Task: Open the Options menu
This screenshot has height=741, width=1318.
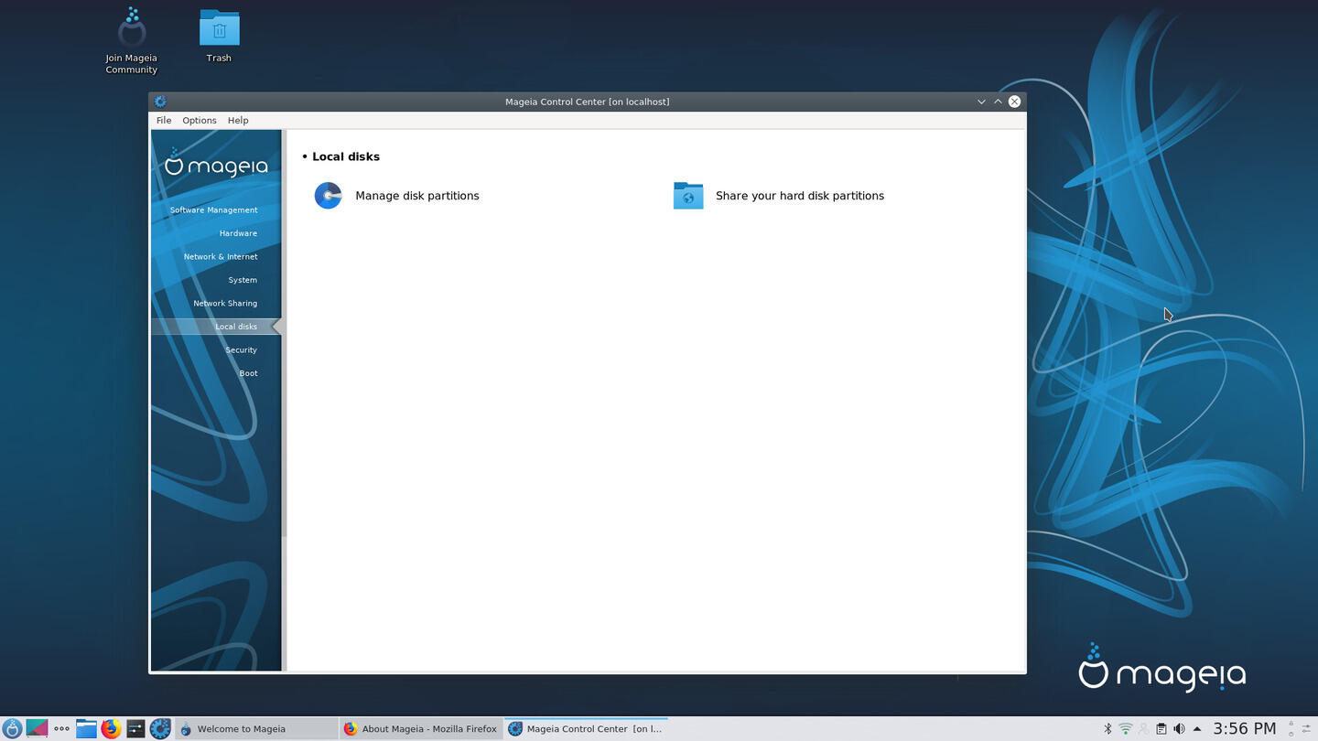Action: (200, 121)
